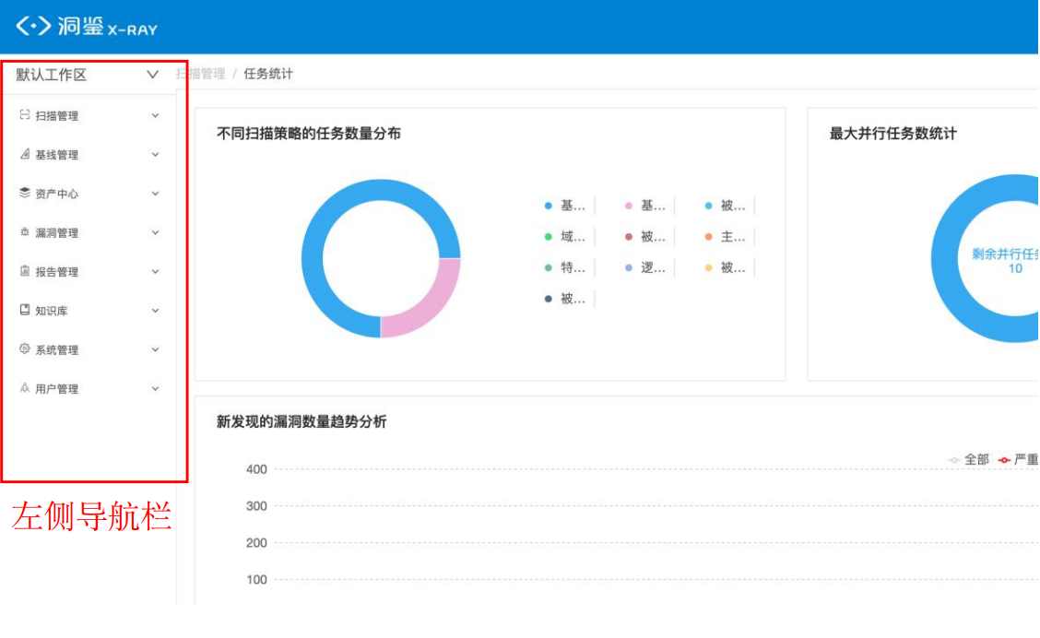Click the 基线管理 icon in sidebar
This screenshot has width=1040, height=638.
pyautogui.click(x=25, y=154)
